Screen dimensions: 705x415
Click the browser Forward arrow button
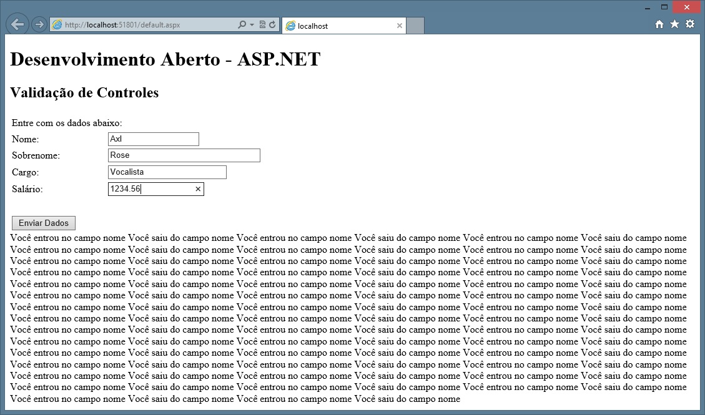(39, 25)
